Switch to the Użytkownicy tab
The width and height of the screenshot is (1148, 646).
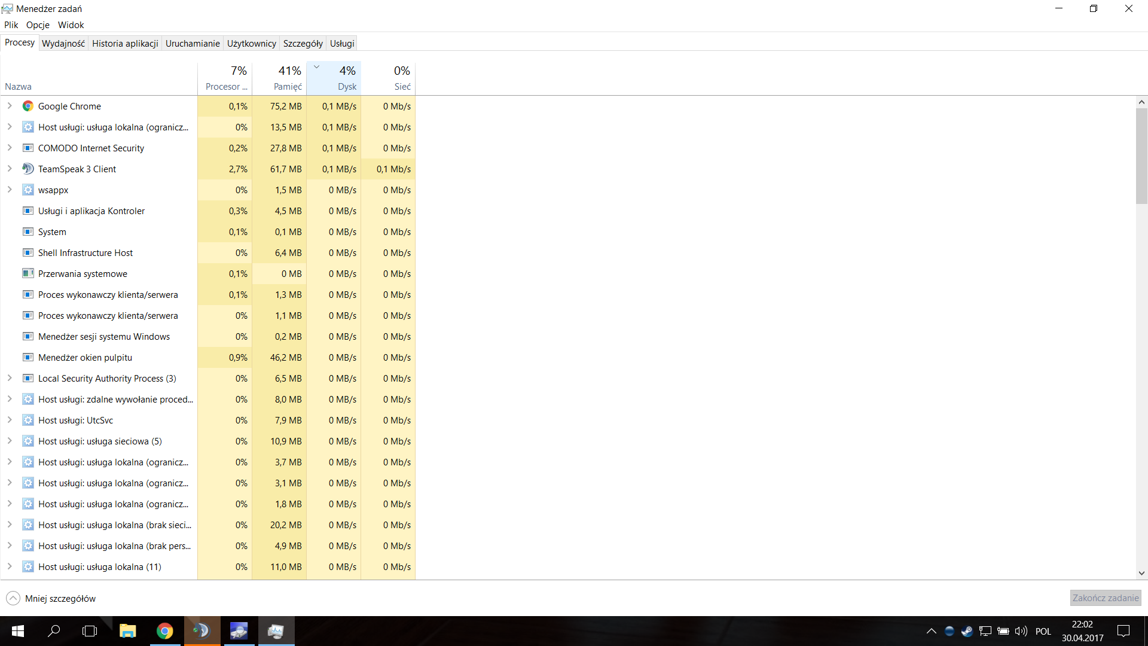pyautogui.click(x=252, y=44)
